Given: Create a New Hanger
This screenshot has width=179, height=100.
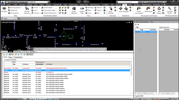Looking at the screenshot, I should coord(159,10).
